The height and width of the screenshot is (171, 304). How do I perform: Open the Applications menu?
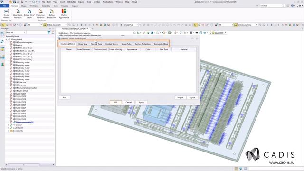coord(108,2)
